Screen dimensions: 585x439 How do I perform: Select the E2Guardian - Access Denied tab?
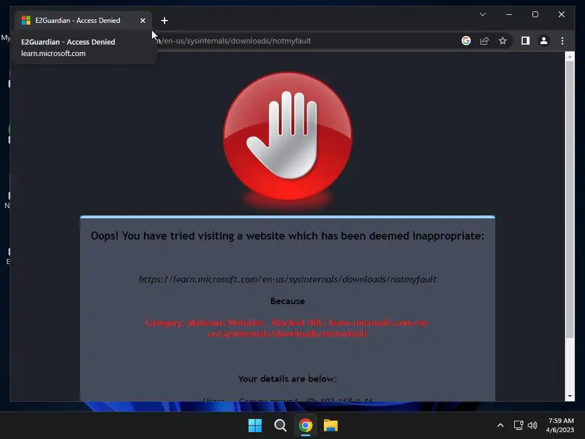[83, 21]
